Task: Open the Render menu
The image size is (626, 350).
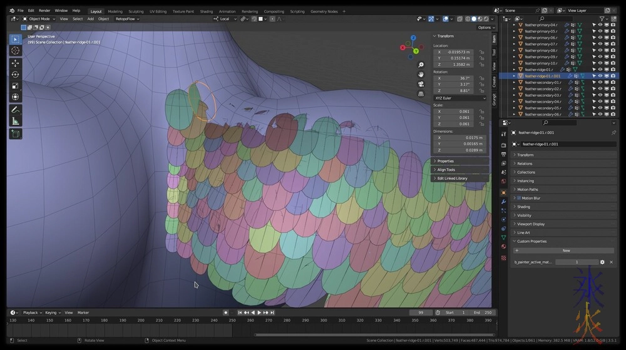Action: (x=44, y=11)
